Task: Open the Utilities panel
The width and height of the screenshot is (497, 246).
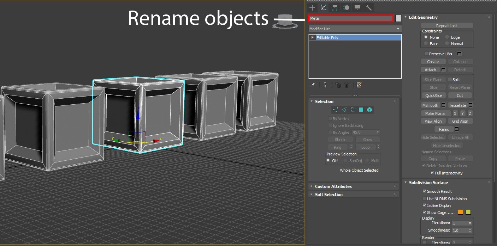Action: (x=368, y=7)
